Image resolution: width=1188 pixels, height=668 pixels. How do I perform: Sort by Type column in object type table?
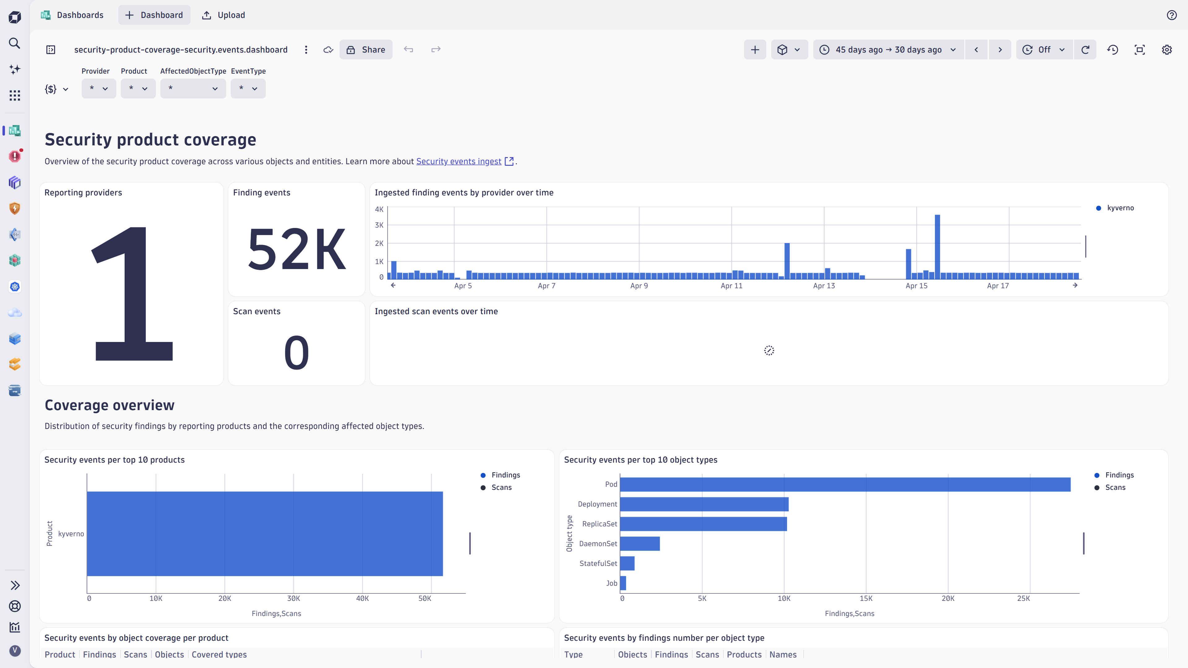click(x=573, y=655)
